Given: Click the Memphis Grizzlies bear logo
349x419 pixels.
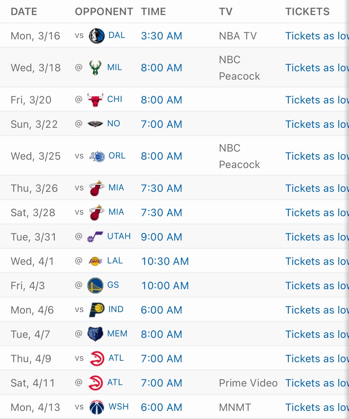Looking at the screenshot, I should [95, 334].
